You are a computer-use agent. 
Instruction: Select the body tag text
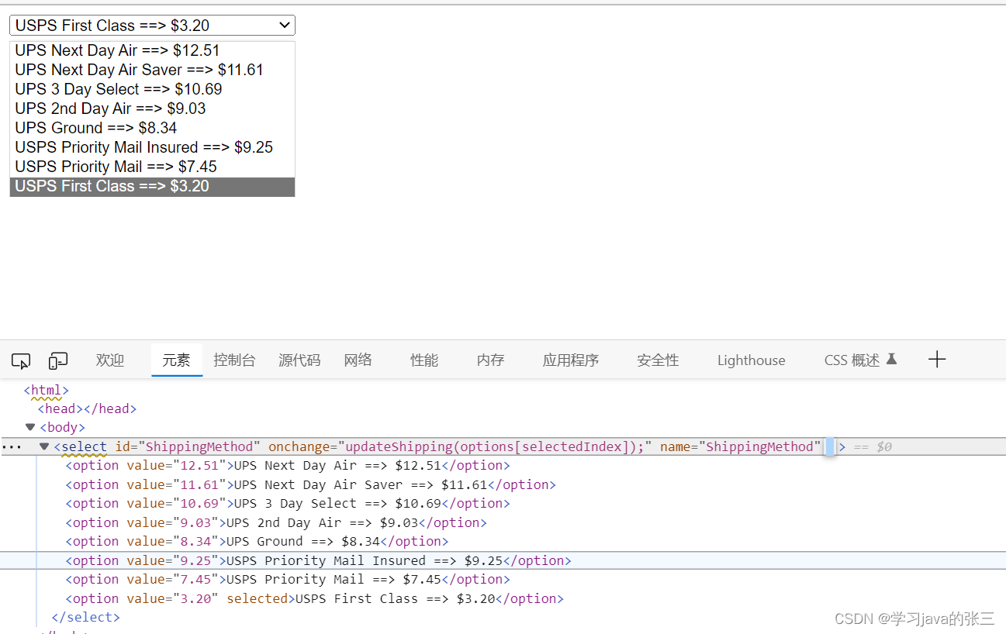click(63, 427)
